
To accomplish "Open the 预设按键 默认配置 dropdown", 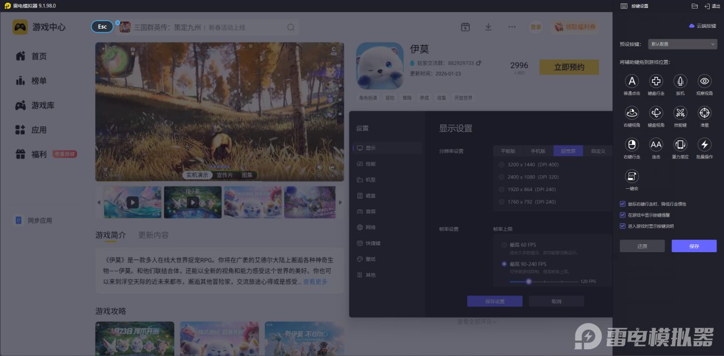I will 683,43.
